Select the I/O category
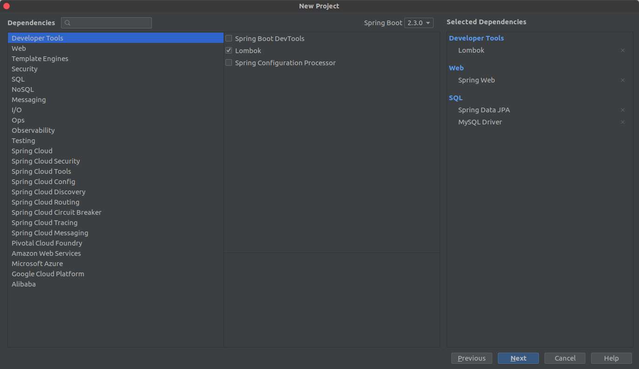The height and width of the screenshot is (369, 639). (x=116, y=110)
